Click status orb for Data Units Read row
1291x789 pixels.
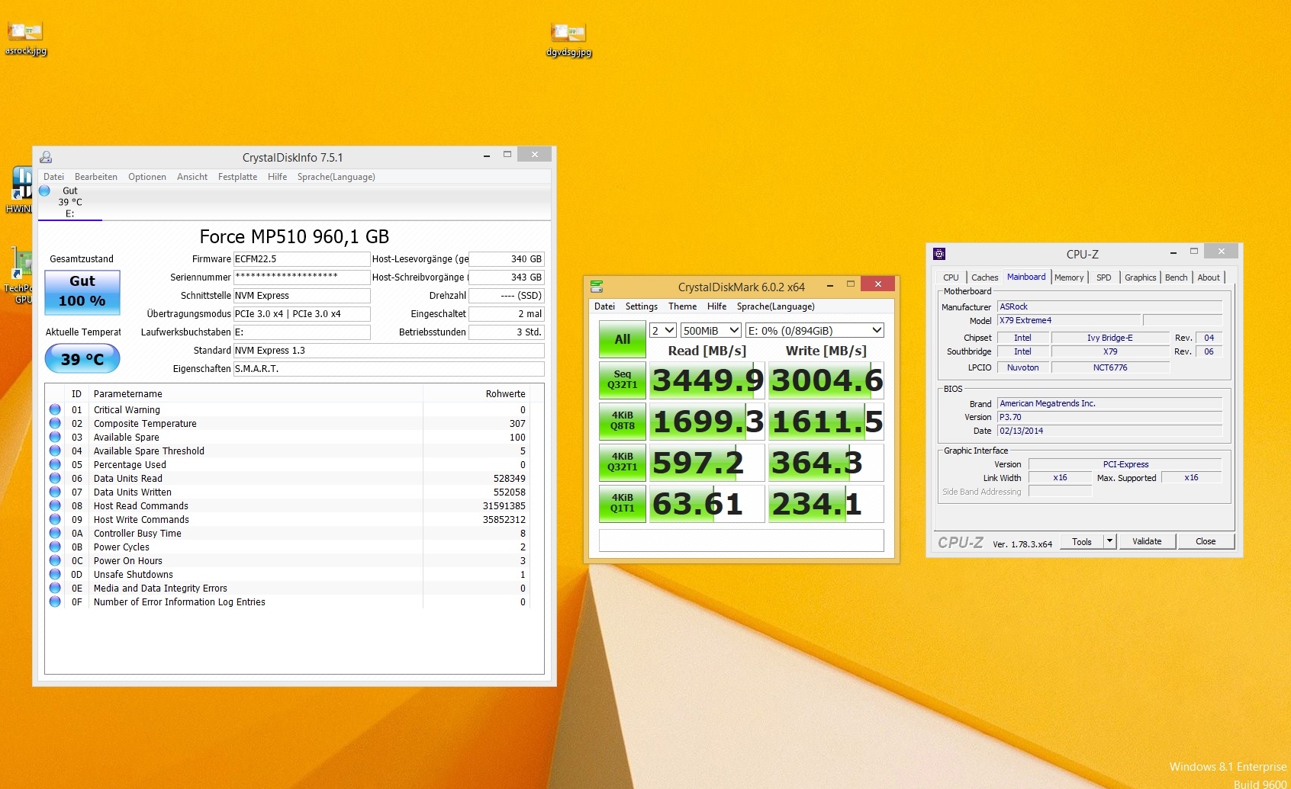[x=55, y=478]
